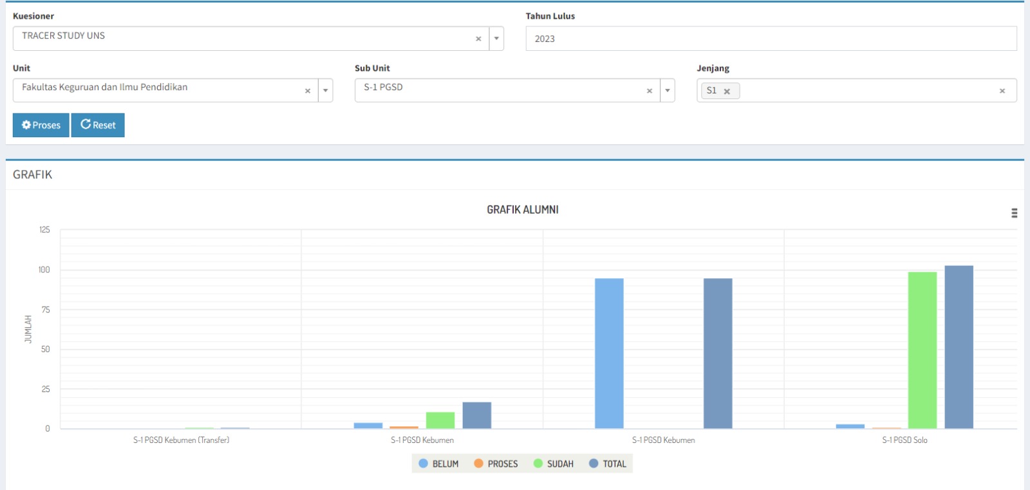Toggle the PROSES series in legend
Screen dimensions: 1030x490
click(x=496, y=464)
